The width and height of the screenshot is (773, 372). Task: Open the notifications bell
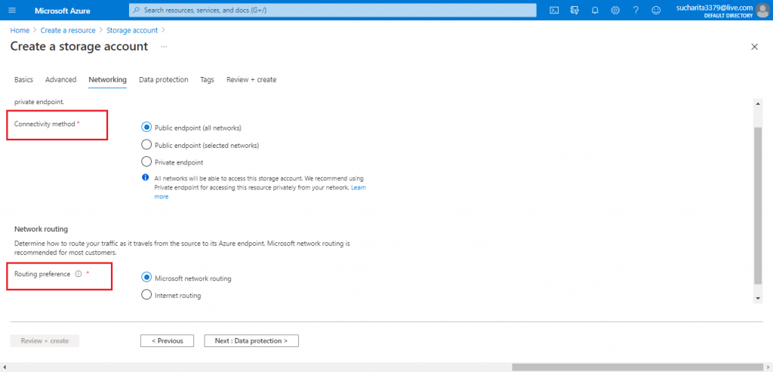(x=595, y=11)
